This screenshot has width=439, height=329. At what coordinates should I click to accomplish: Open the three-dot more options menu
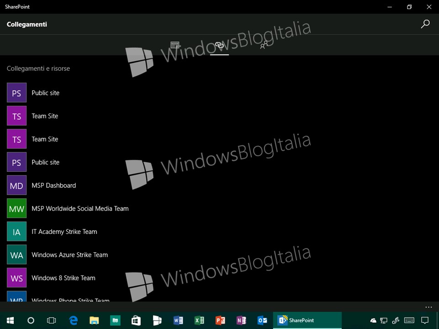coord(428,307)
